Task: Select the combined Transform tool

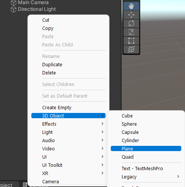Action: [x=131, y=49]
